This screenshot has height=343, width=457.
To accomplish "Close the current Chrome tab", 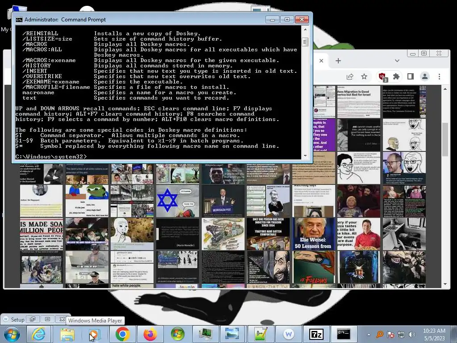I will [321, 61].
